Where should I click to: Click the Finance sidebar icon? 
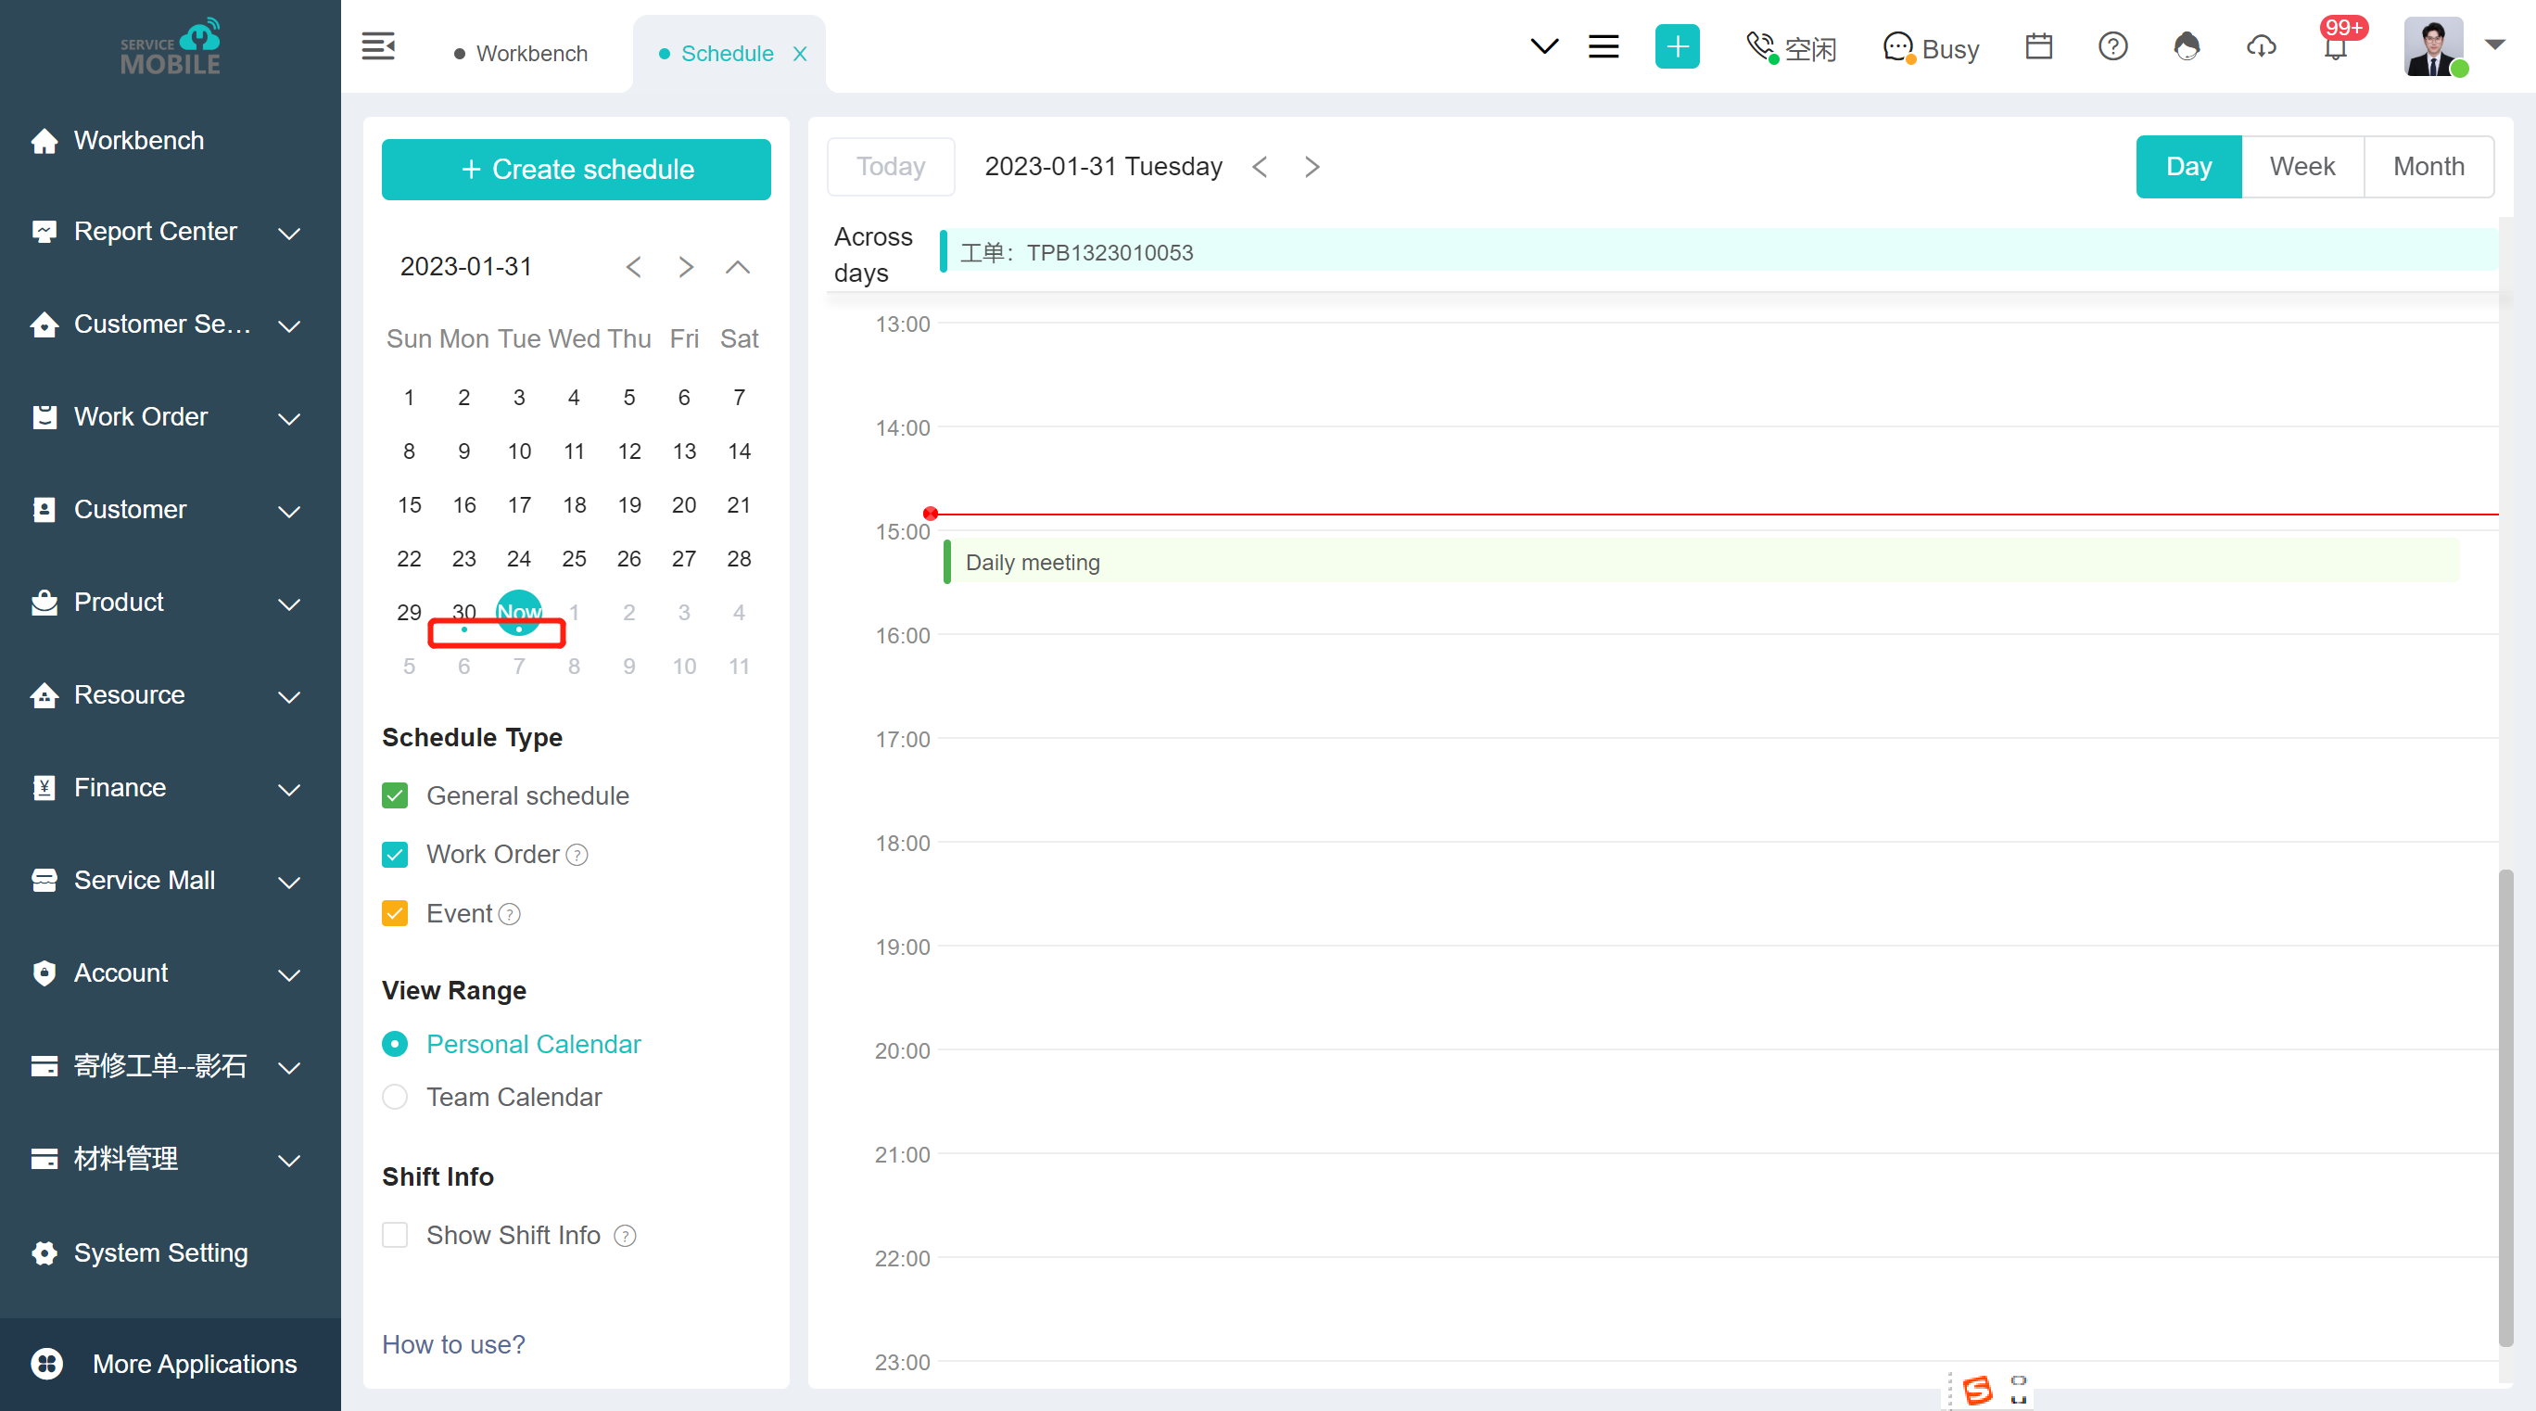pos(44,788)
